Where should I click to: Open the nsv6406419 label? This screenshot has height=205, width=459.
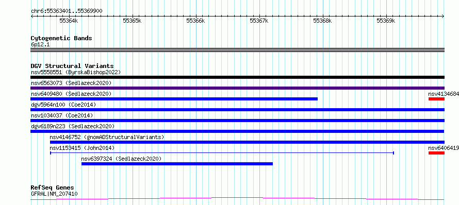click(444, 148)
